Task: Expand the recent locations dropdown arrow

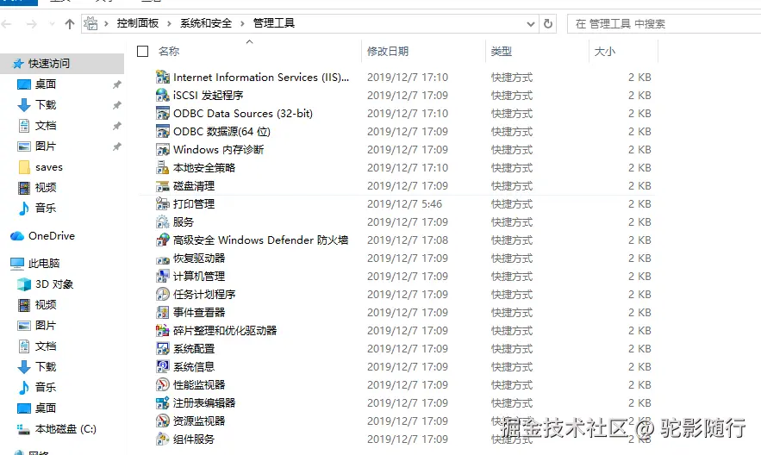Action: click(52, 24)
